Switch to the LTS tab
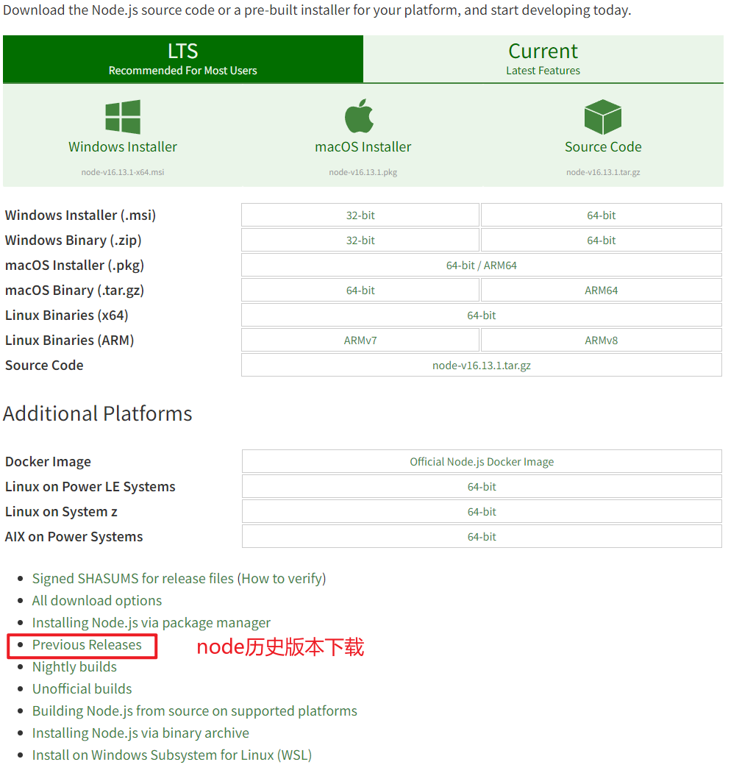742x773 pixels. (x=183, y=59)
